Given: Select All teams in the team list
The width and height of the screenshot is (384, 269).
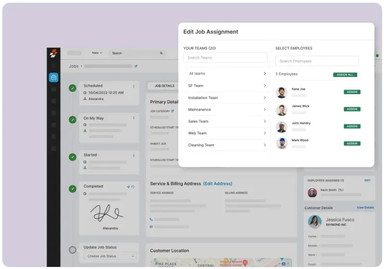Looking at the screenshot, I should coord(197,73).
